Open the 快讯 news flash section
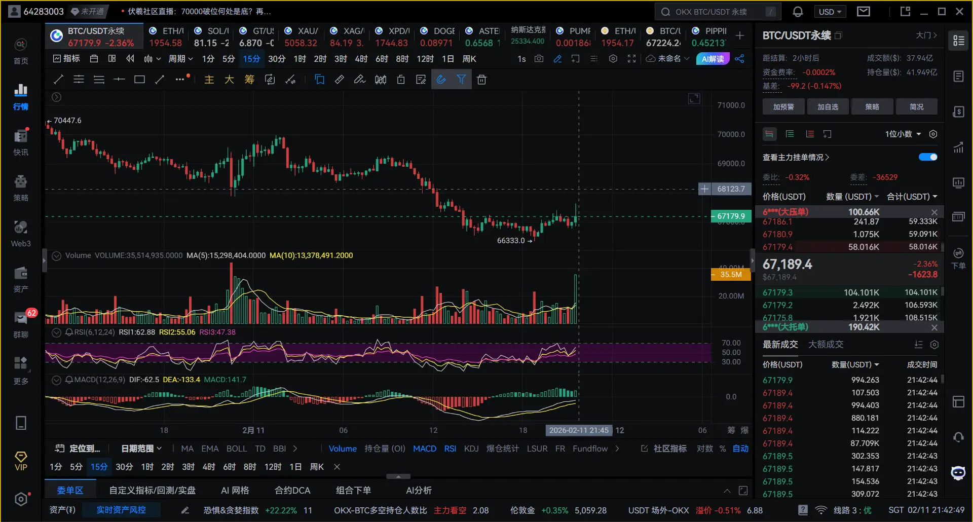This screenshot has height=522, width=973. pyautogui.click(x=21, y=142)
